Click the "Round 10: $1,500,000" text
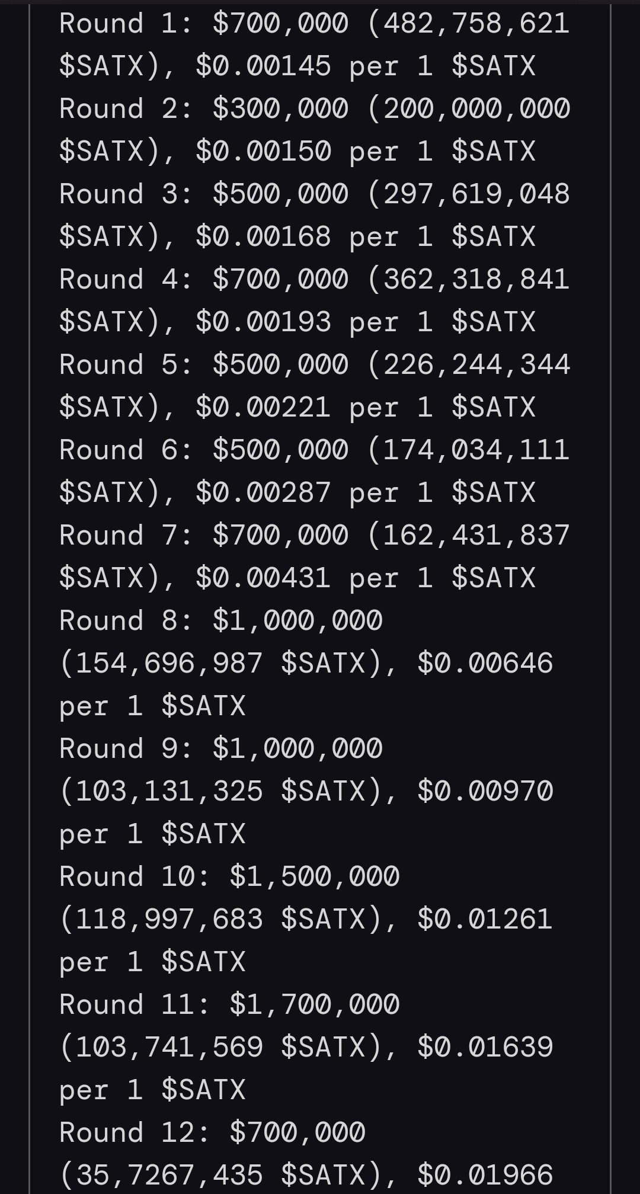 pos(229,877)
